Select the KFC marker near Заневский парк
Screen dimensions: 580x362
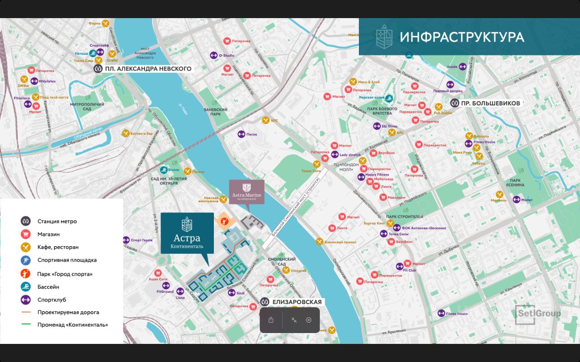[x=266, y=120]
